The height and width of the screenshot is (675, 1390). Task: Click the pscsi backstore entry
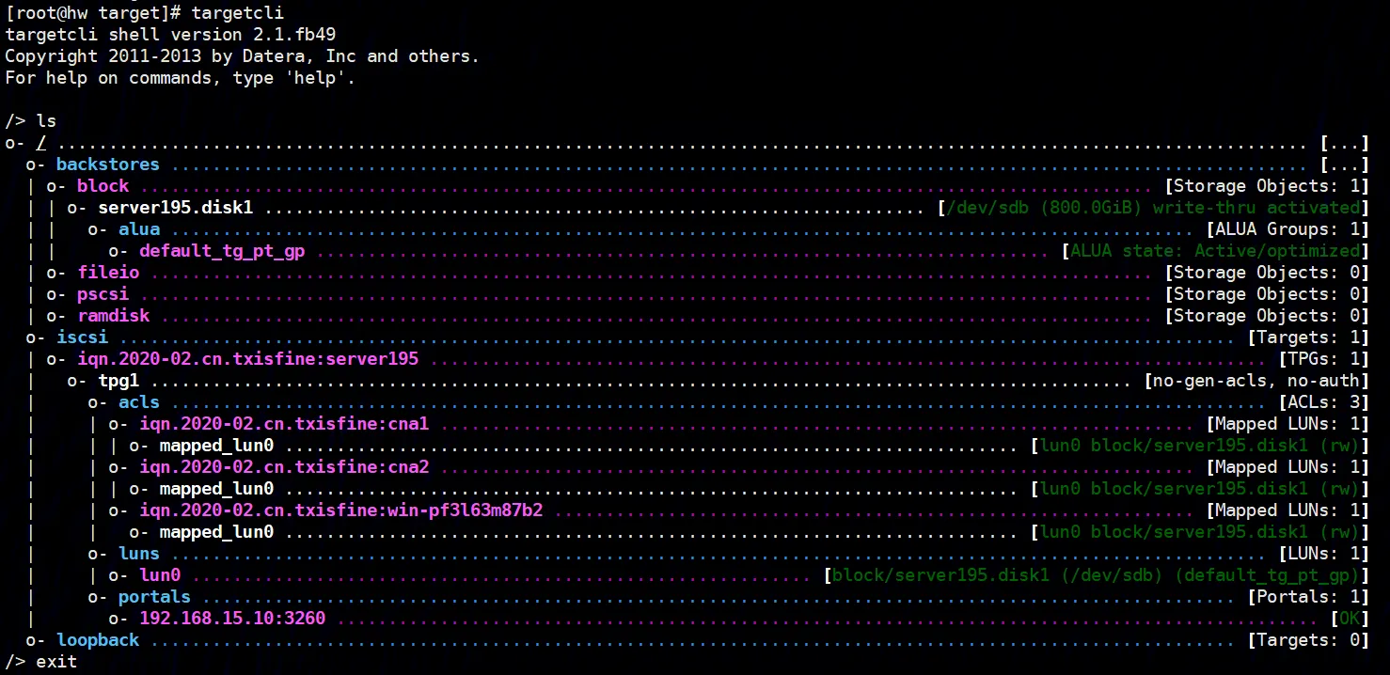103,294
